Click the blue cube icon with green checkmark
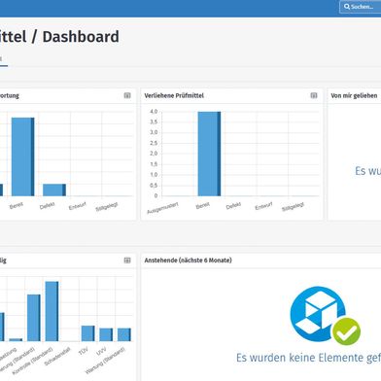 [x=325, y=316]
